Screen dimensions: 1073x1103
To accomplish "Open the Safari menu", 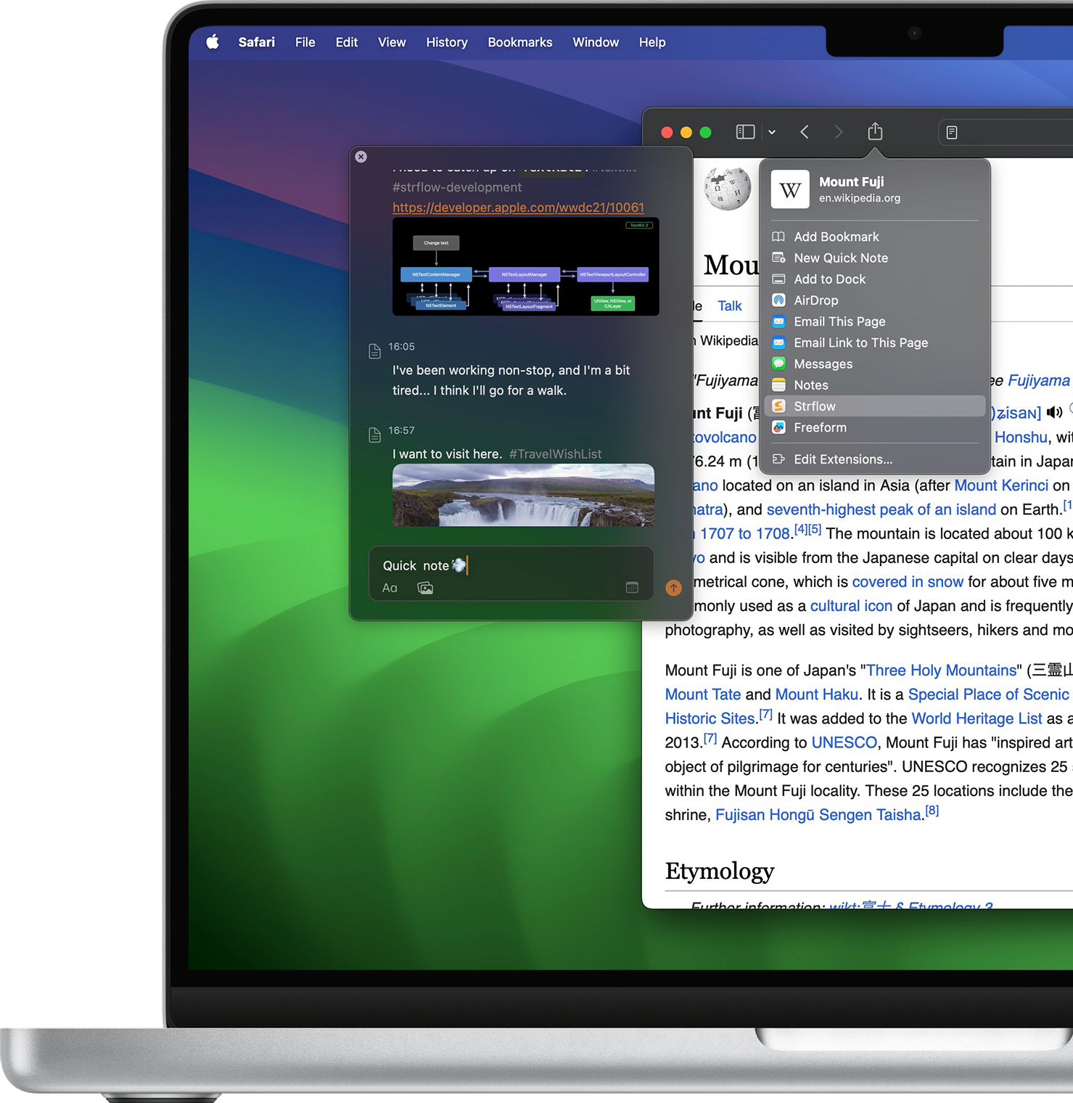I will click(x=257, y=42).
